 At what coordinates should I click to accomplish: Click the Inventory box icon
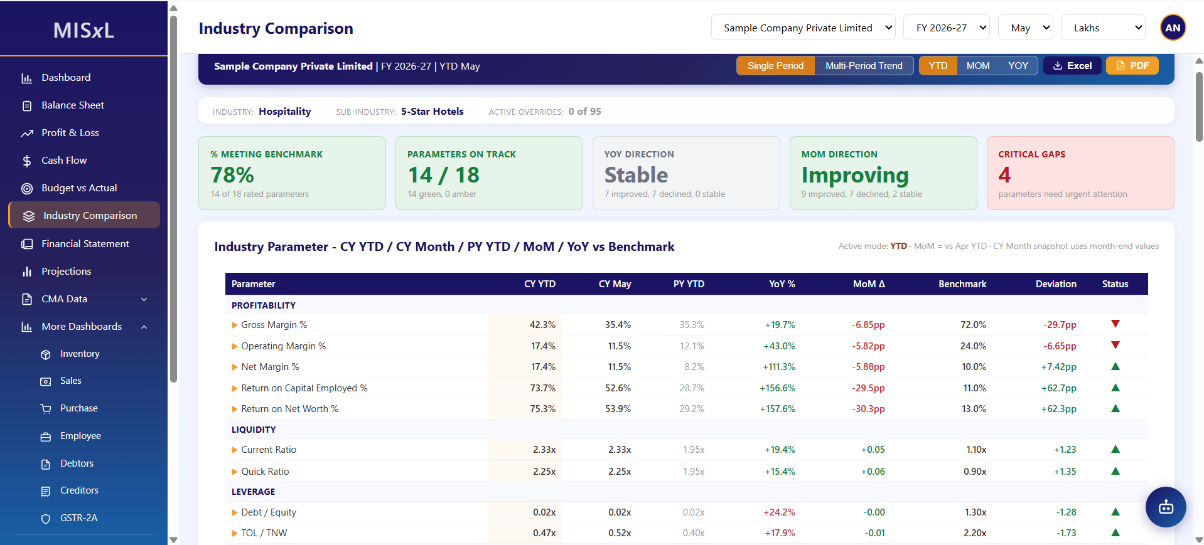[45, 355]
